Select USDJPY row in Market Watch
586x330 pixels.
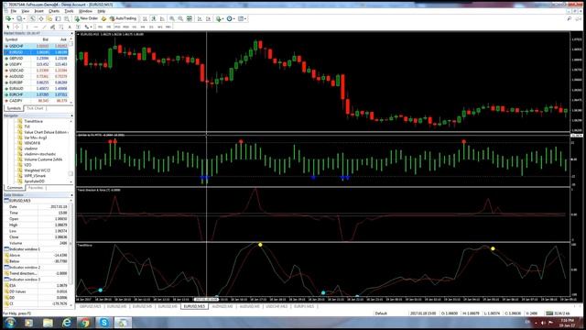point(36,64)
